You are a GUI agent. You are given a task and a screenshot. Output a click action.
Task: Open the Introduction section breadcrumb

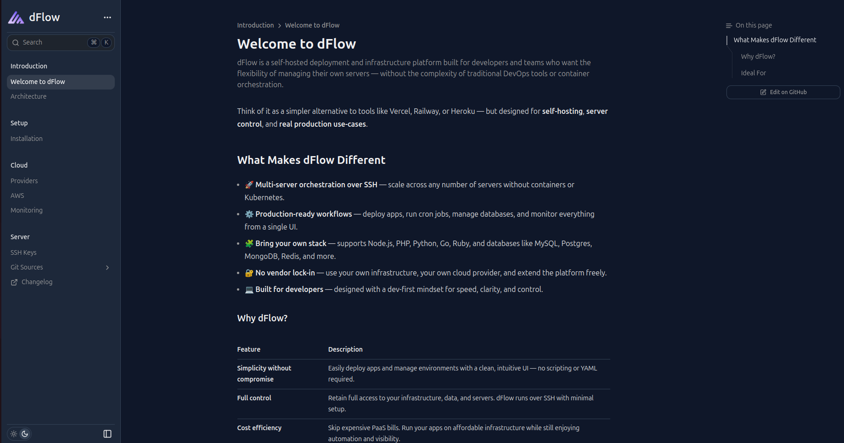[255, 25]
